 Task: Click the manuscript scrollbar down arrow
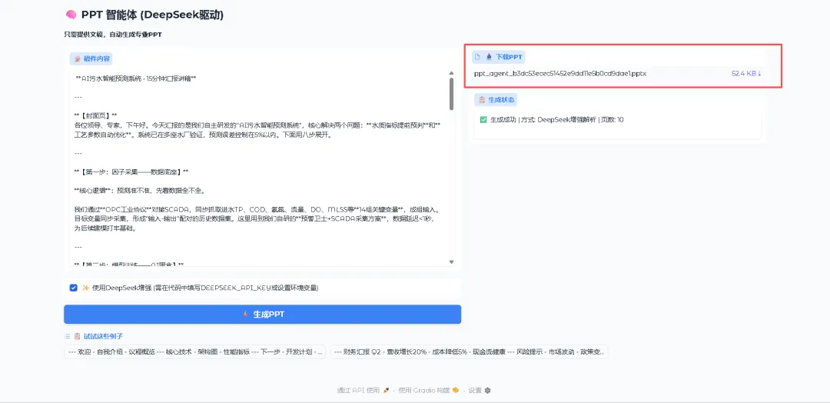[452, 261]
